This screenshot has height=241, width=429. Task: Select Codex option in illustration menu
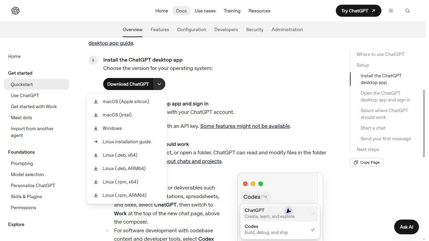[280, 229]
